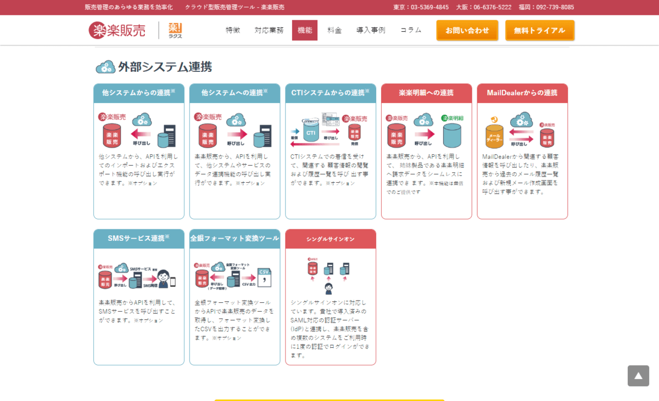Open the 料金 menu item
Screen dimensions: 659x401
(334, 30)
